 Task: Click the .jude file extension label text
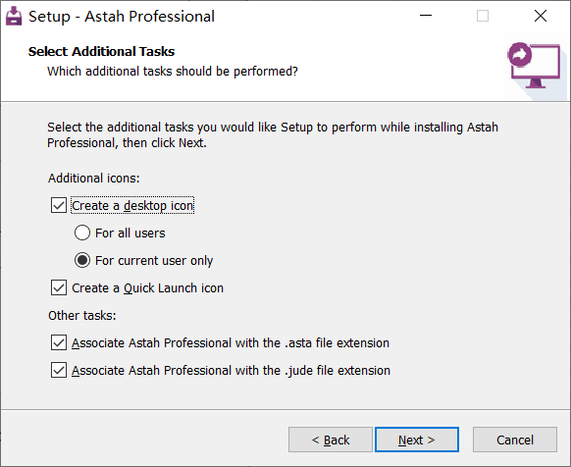point(231,370)
